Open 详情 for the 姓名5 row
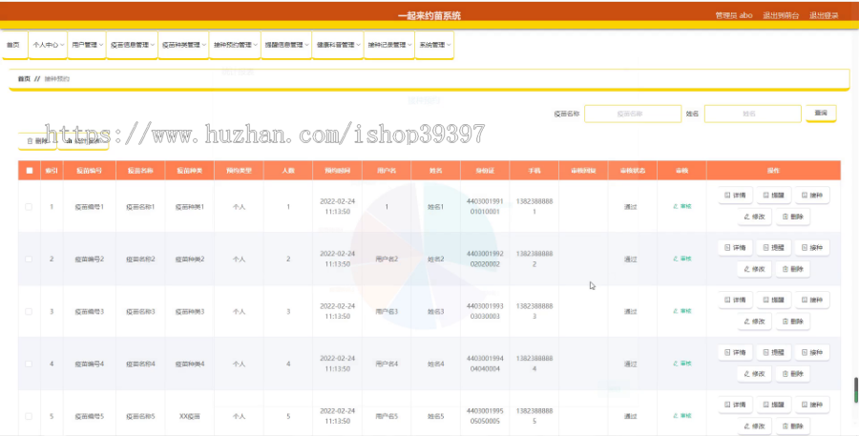 point(735,405)
